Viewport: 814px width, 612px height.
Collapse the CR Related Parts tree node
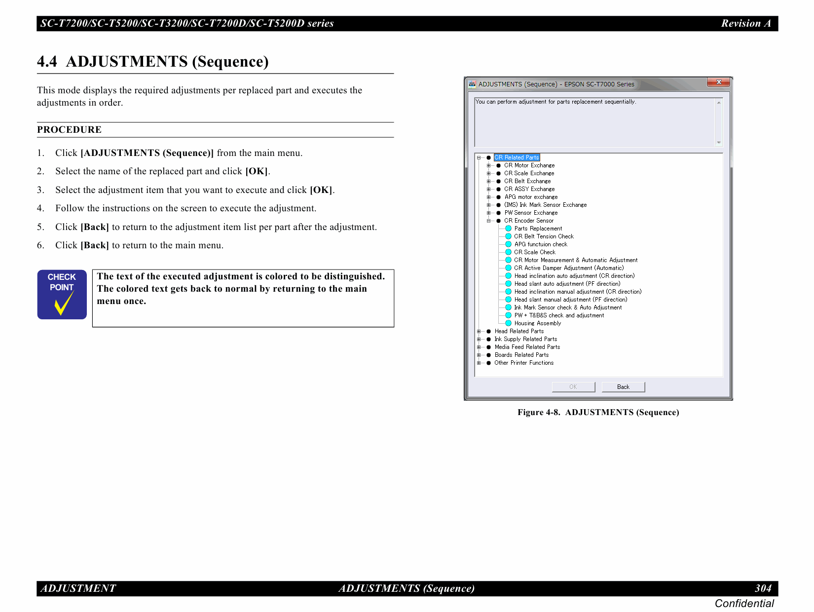[x=479, y=158]
